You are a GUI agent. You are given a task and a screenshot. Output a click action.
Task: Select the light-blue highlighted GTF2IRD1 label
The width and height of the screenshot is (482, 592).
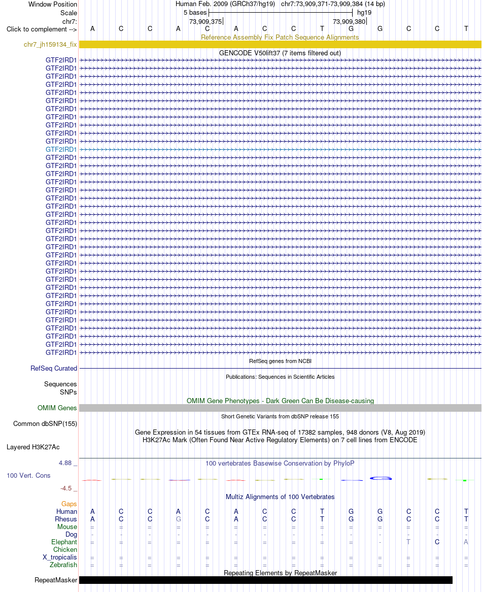tap(61, 149)
